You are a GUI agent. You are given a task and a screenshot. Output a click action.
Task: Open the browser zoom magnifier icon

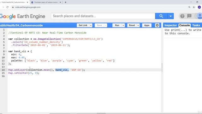click(189, 7)
